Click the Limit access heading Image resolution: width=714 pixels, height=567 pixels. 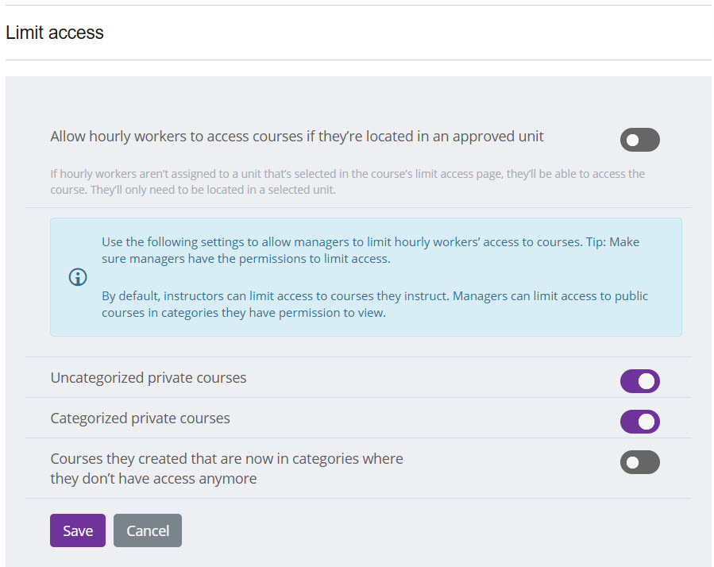pos(55,33)
